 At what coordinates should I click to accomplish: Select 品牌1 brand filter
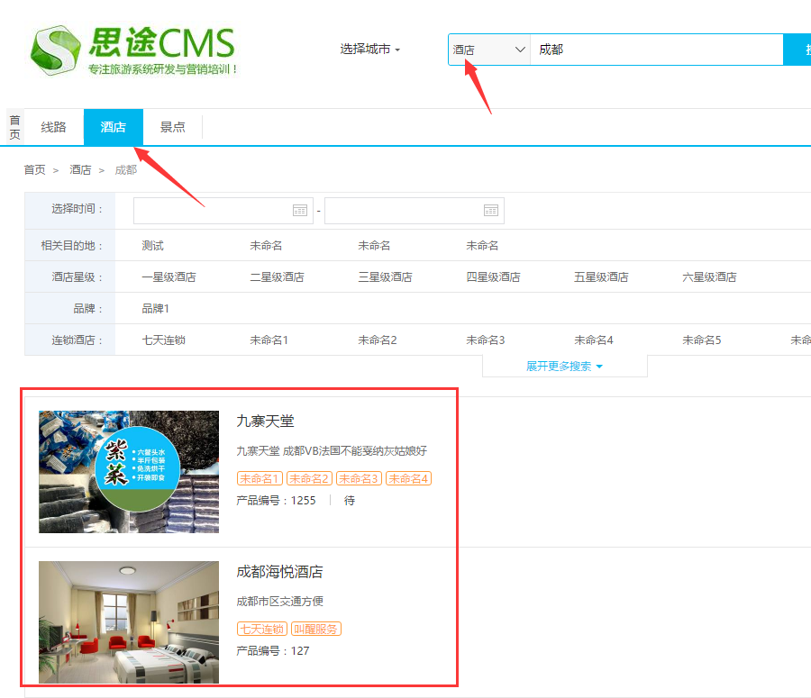(155, 309)
